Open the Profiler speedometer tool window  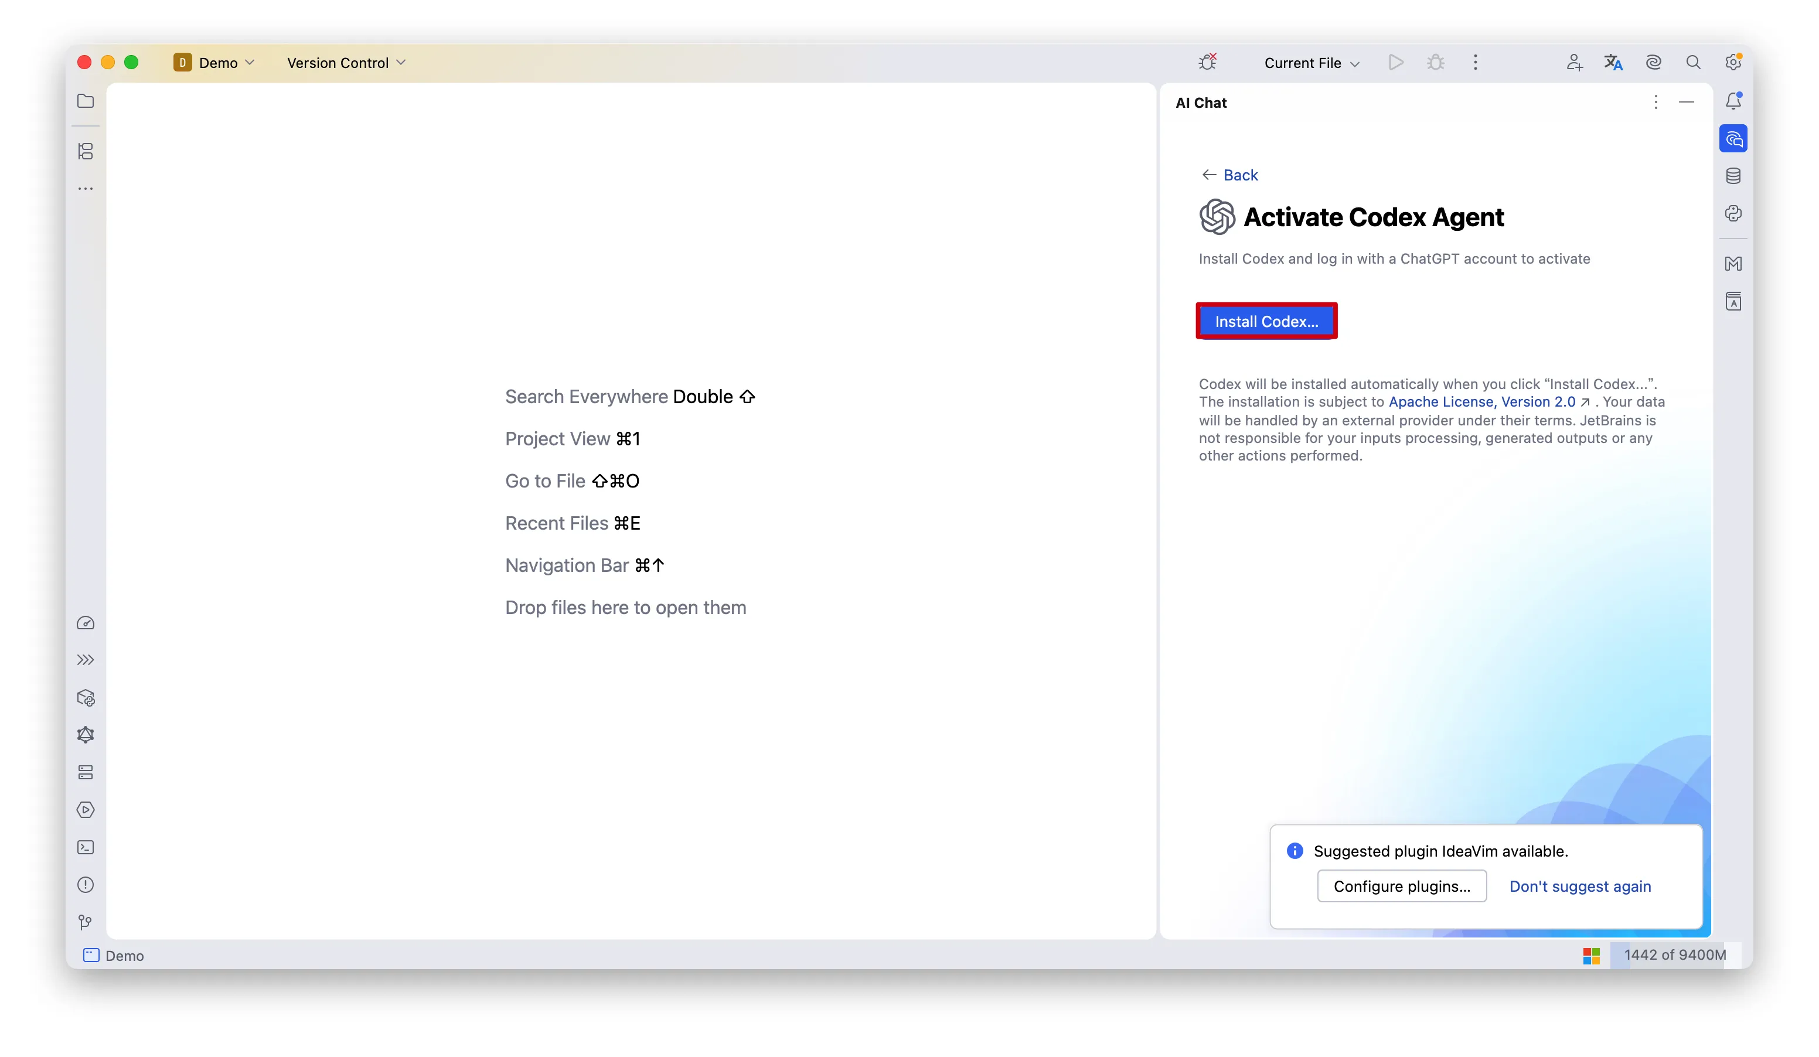(x=85, y=623)
